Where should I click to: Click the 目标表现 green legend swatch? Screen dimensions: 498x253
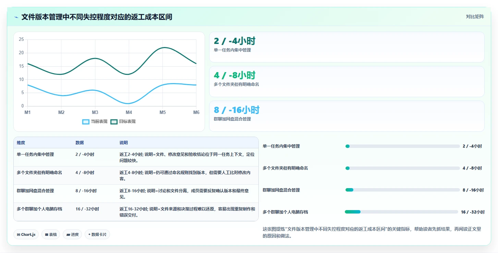click(x=114, y=122)
